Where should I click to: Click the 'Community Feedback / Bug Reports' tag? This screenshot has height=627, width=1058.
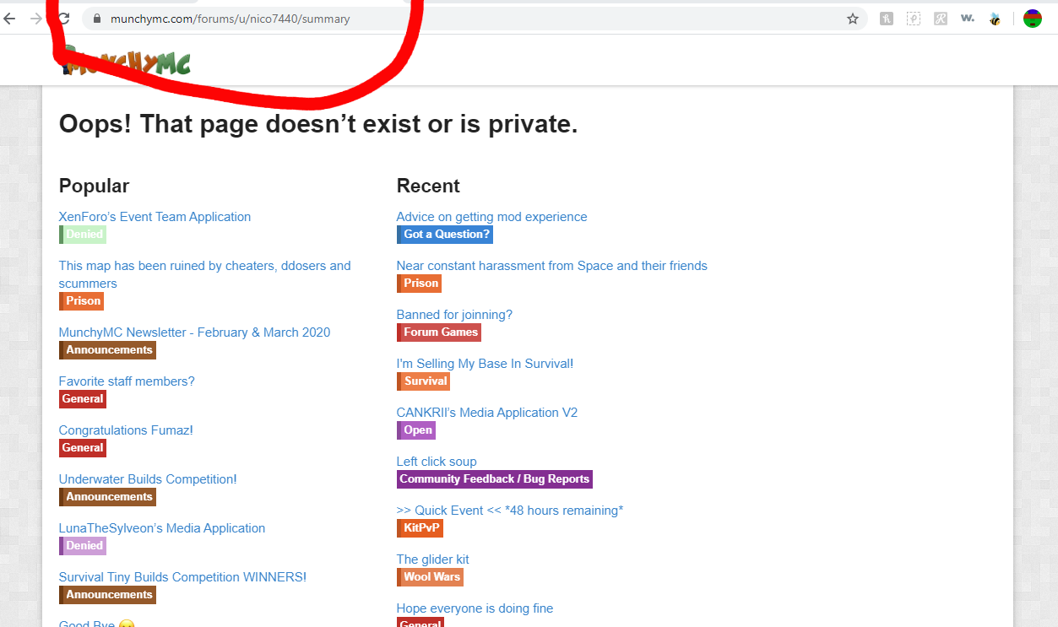(495, 479)
